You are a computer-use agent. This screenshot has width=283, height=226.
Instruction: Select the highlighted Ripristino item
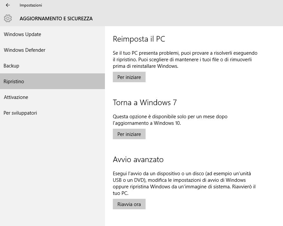[x=52, y=81]
